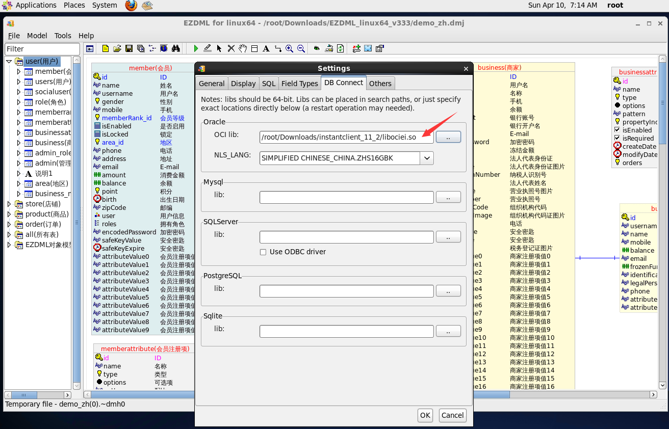The width and height of the screenshot is (669, 429).
Task: Switch to the SQL settings tab
Action: 269,84
